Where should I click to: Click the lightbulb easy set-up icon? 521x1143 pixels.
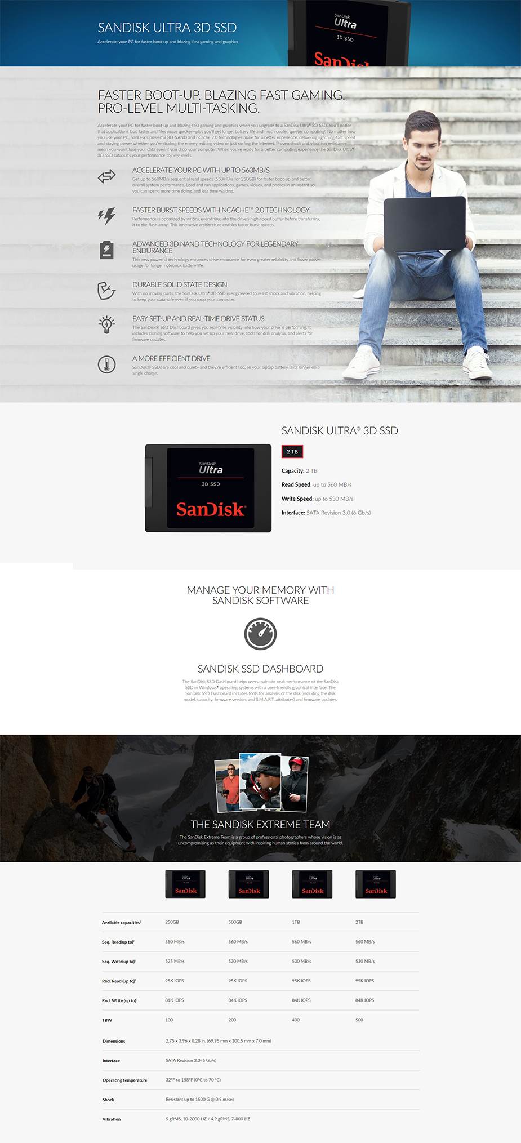(x=106, y=324)
